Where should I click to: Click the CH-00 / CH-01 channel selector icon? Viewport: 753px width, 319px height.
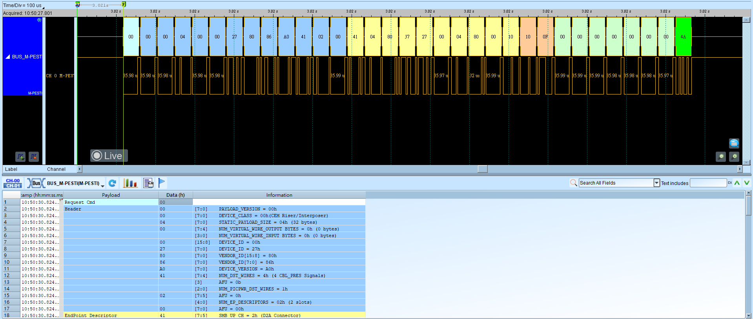(13, 183)
